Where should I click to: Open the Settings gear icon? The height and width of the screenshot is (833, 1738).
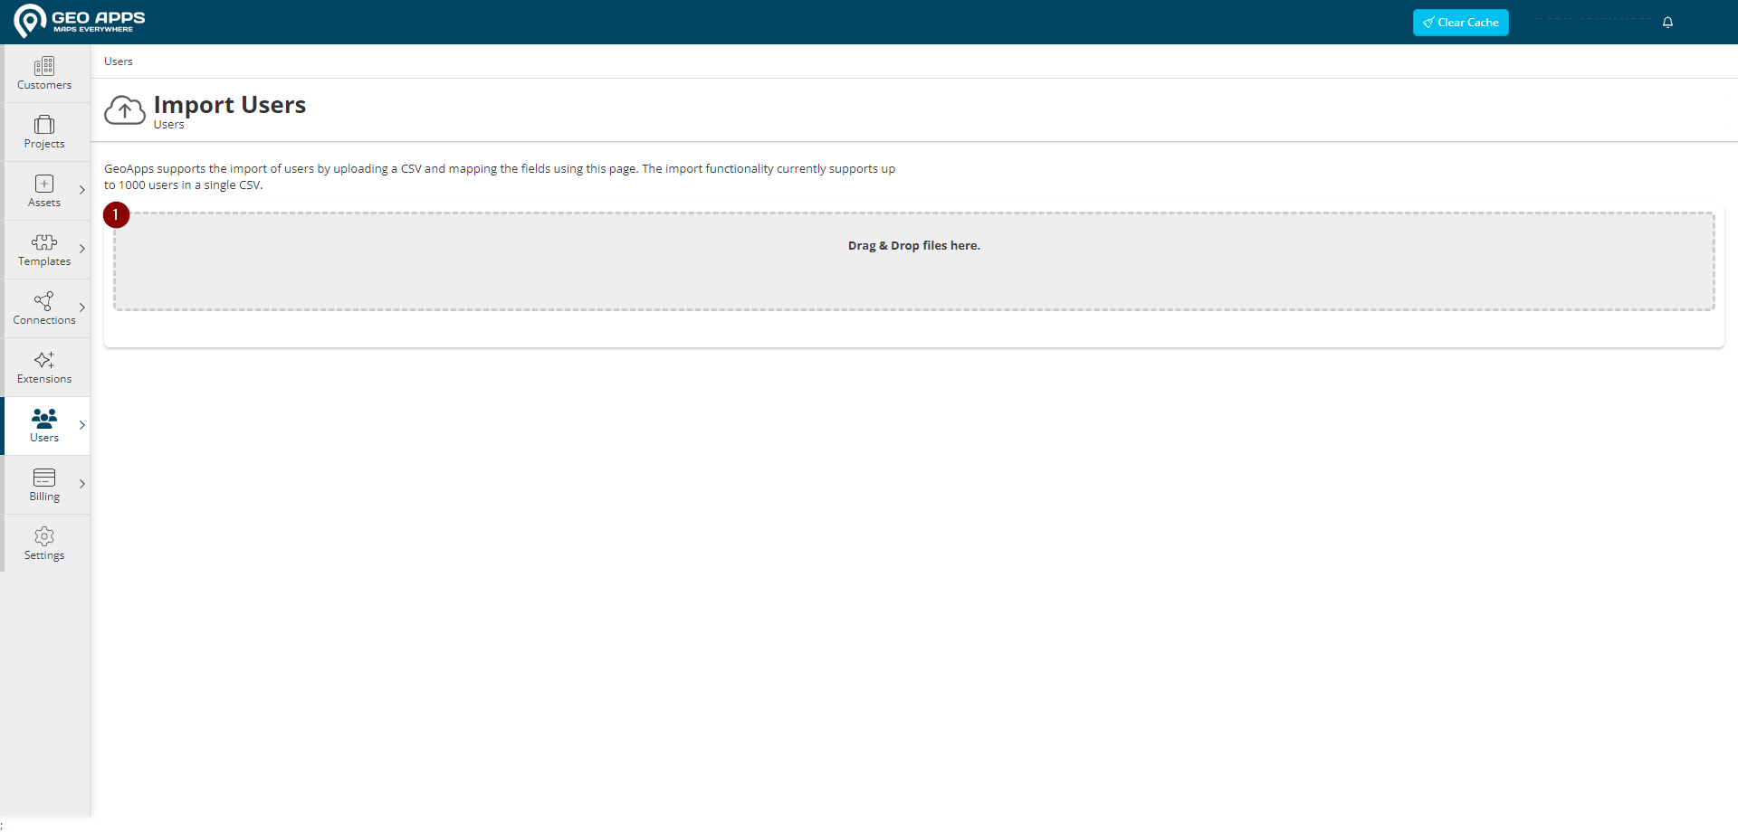[x=44, y=536]
